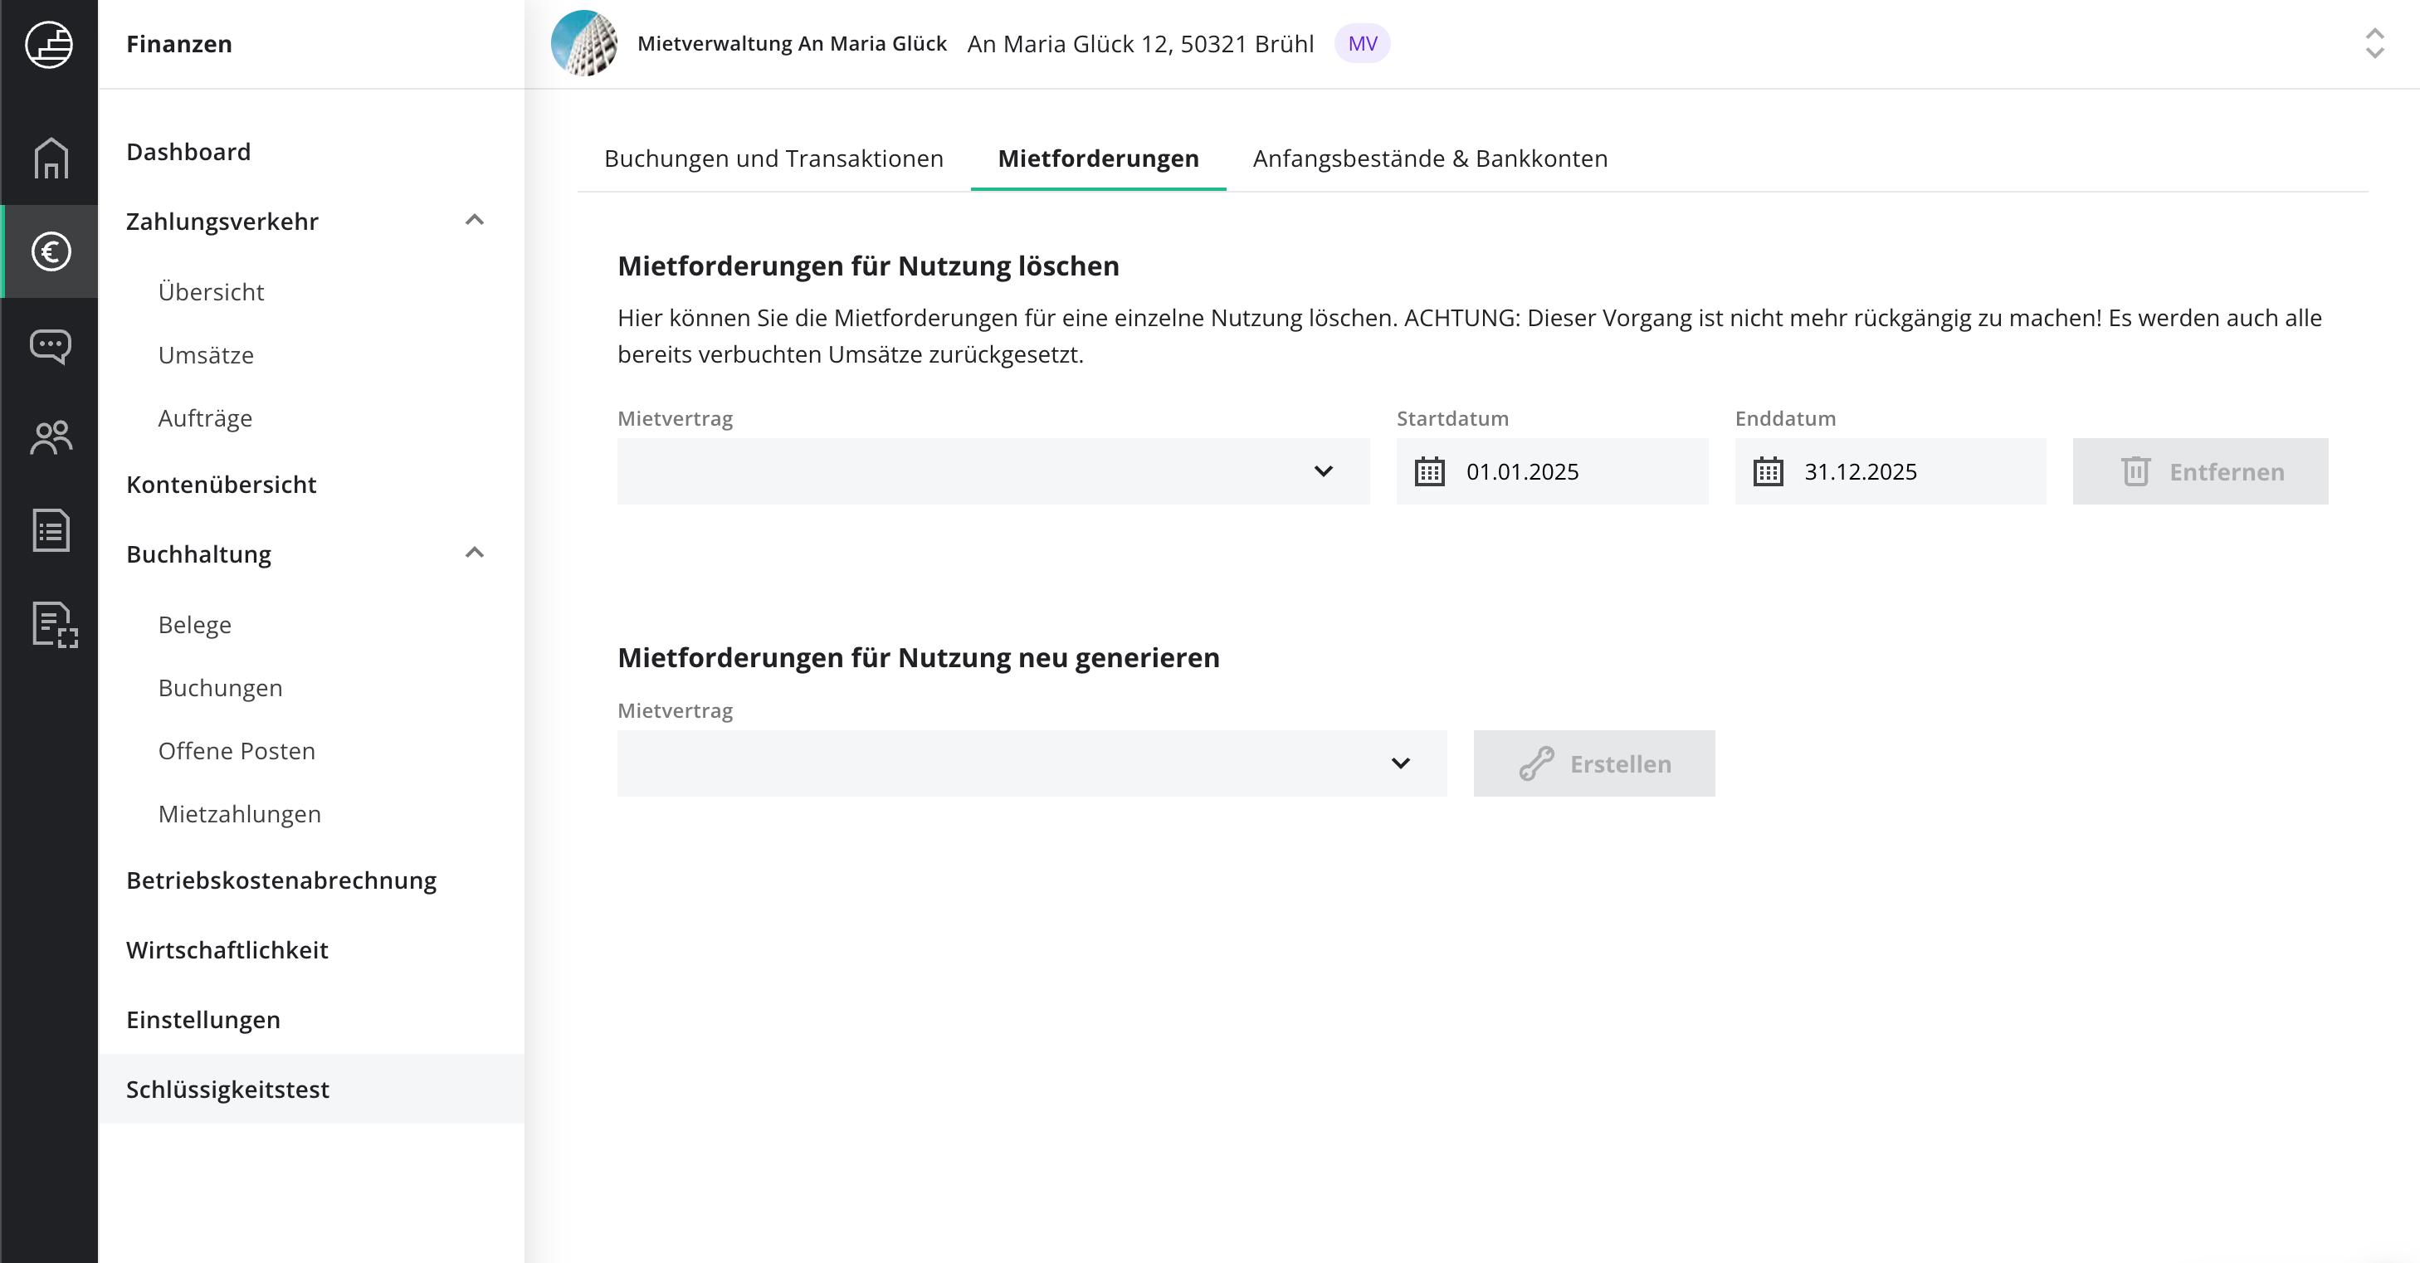Go to Wirtschaftlichkeit
Image resolution: width=2420 pixels, height=1263 pixels.
click(x=227, y=949)
